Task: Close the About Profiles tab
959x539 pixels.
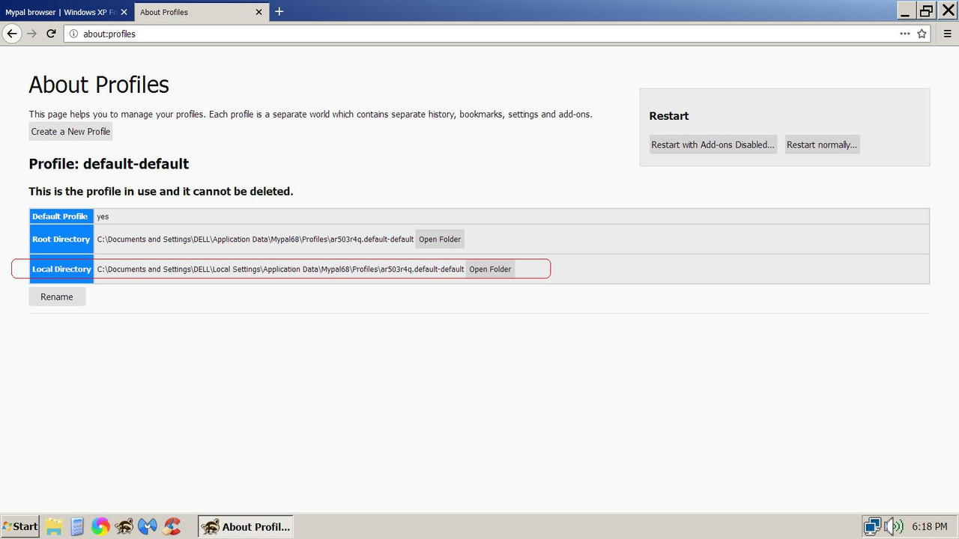Action: click(x=259, y=12)
